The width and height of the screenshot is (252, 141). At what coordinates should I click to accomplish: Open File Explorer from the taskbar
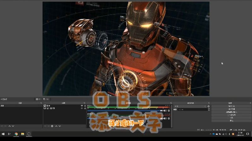(22, 134)
